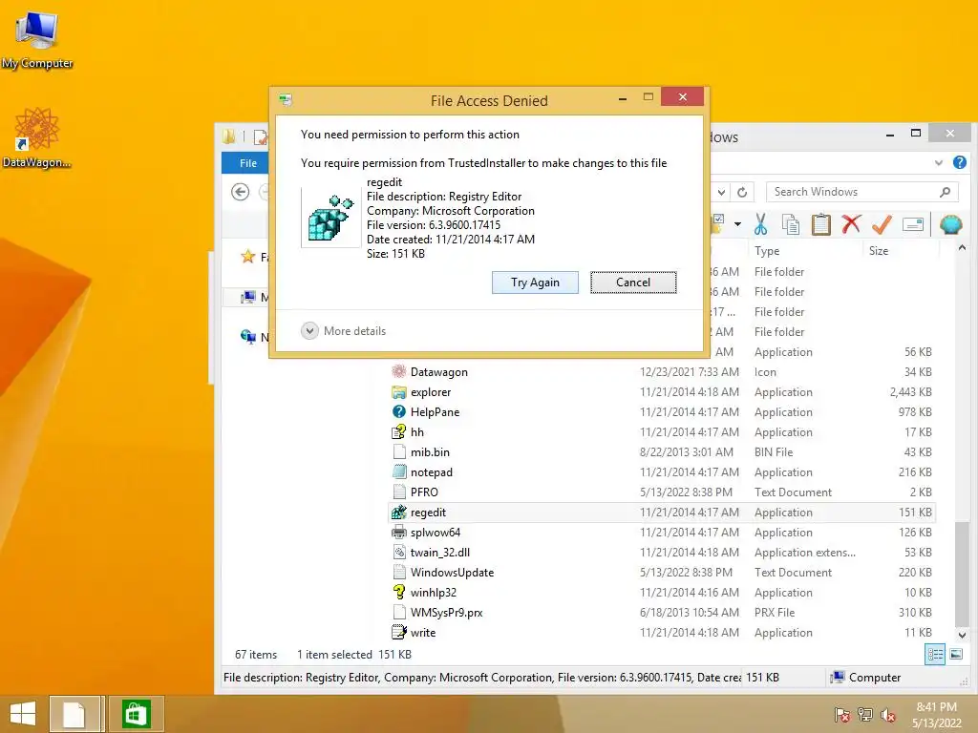The image size is (978, 733).
Task: Click Computer in the status bar
Action: 867,678
